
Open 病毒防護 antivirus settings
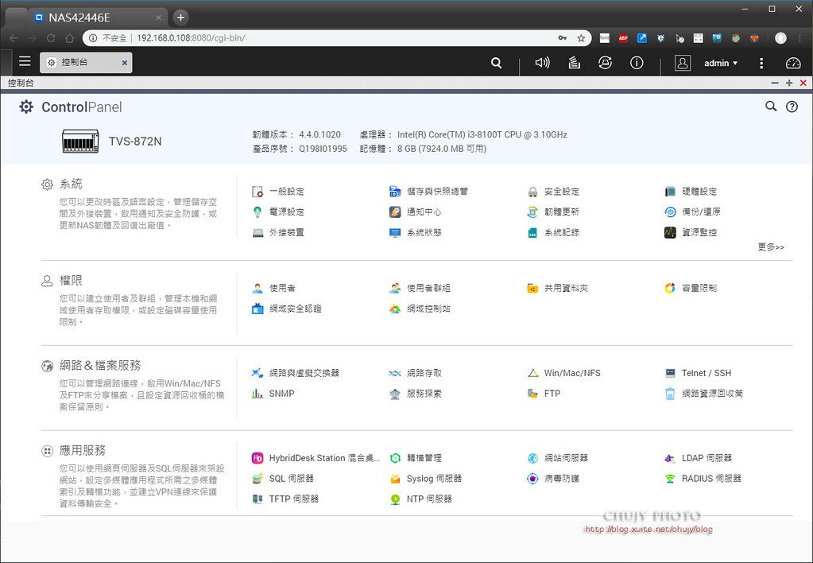(553, 479)
